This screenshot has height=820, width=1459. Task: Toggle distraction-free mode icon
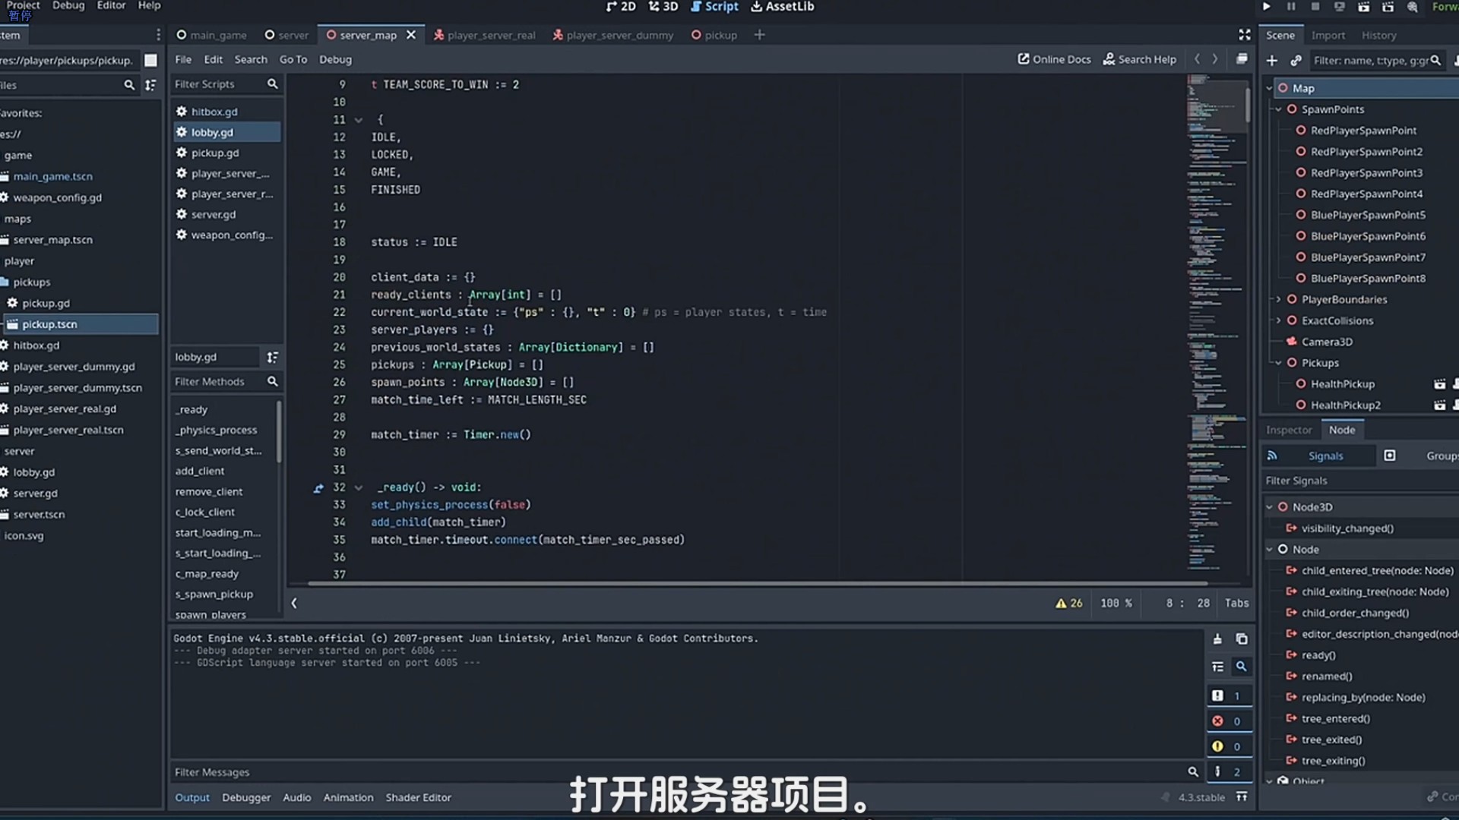pos(1244,35)
